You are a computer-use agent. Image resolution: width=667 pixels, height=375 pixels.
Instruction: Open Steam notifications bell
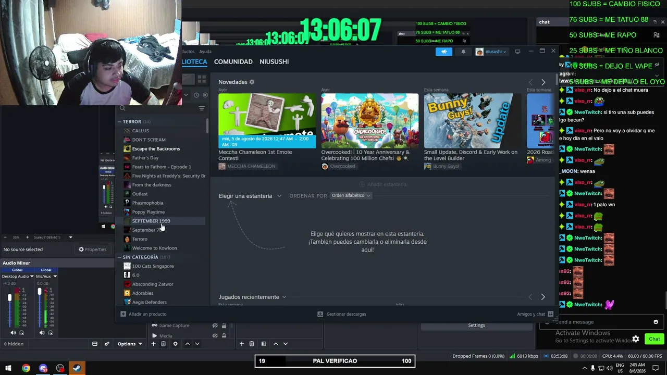[463, 52]
